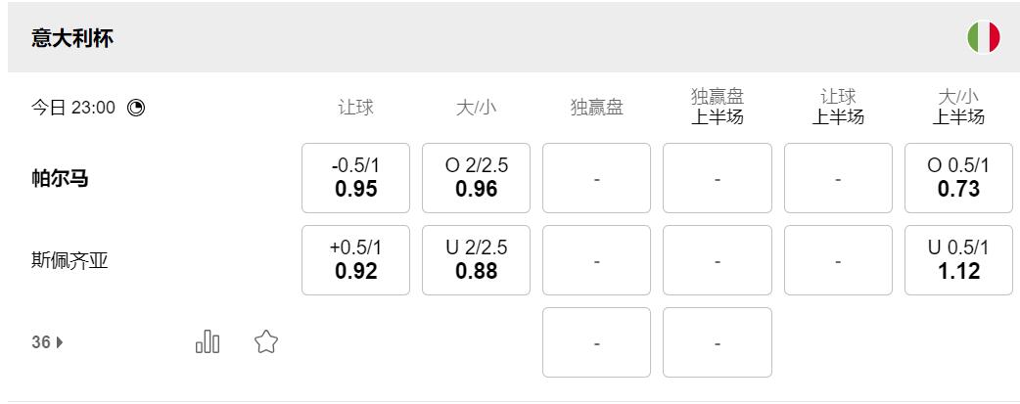Click the clock icon beside 23:00
The height and width of the screenshot is (404, 1020).
pos(136,108)
